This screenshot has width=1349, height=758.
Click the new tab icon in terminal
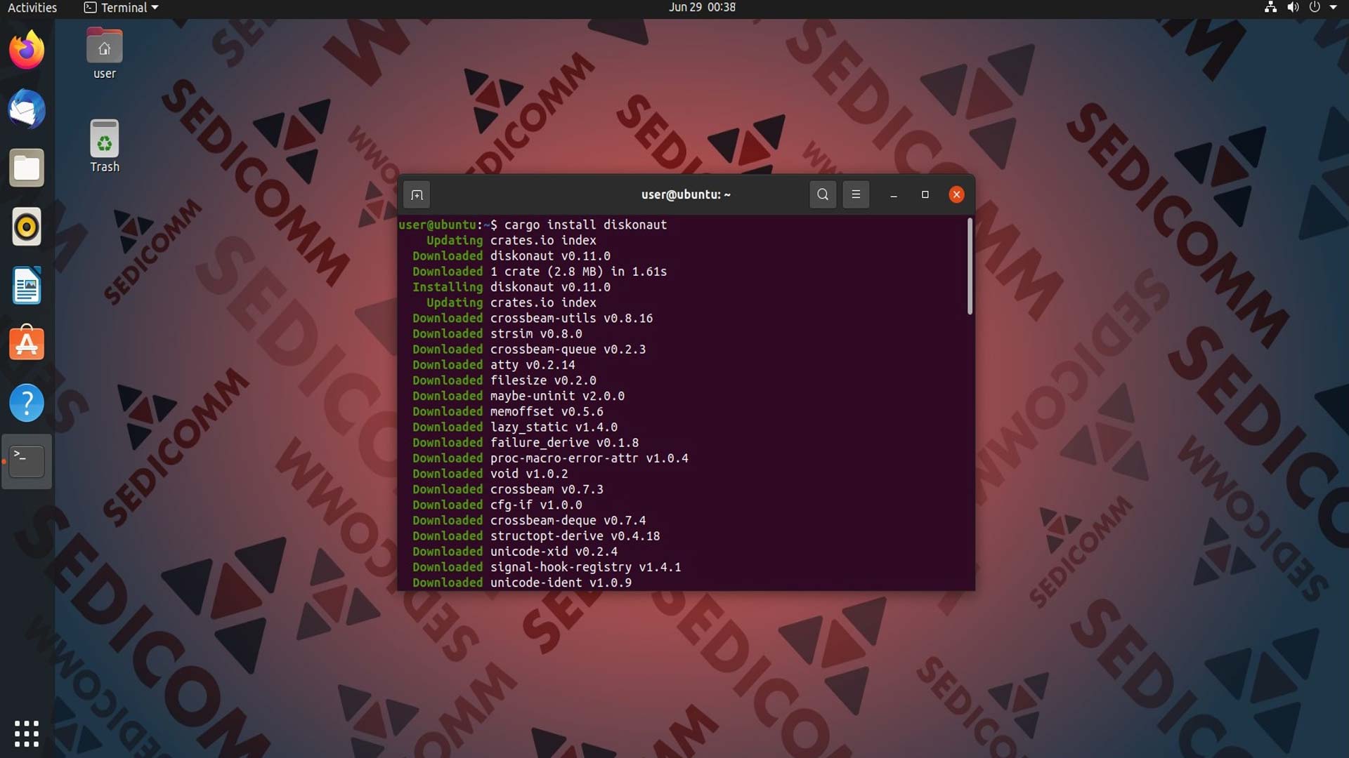coord(417,195)
